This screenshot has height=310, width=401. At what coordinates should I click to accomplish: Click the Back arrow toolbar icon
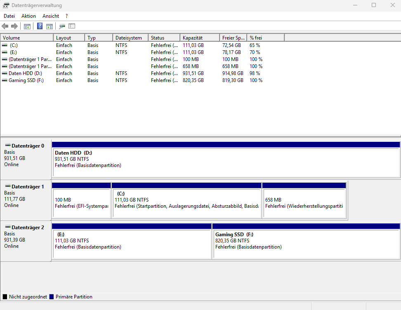coord(5,26)
